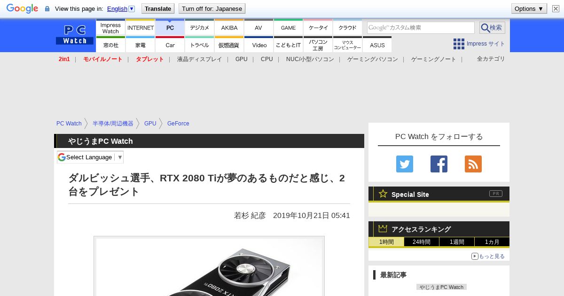Click the もっと見る arrow link
564x296 pixels.
point(488,256)
